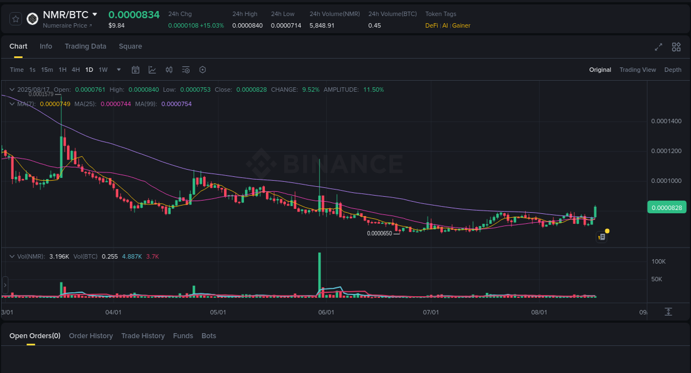
Task: Open the widgets layout grid icon
Action: click(676, 47)
